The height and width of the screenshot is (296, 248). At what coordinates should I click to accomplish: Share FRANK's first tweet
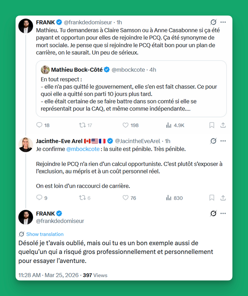coord(223,125)
